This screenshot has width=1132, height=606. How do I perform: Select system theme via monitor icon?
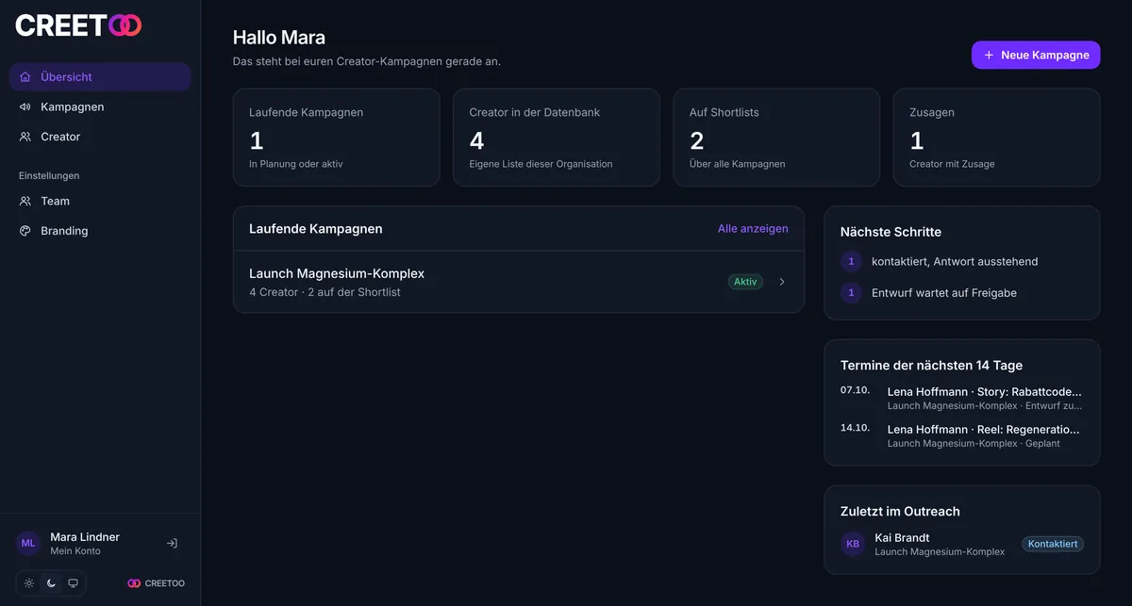[x=73, y=583]
